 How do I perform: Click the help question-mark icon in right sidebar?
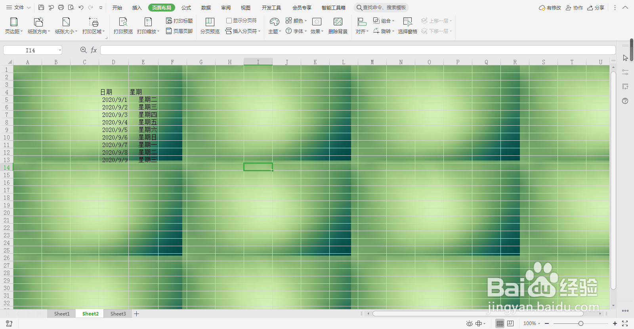(625, 101)
